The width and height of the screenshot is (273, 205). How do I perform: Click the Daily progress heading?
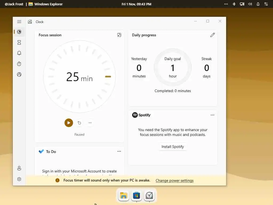tap(144, 35)
